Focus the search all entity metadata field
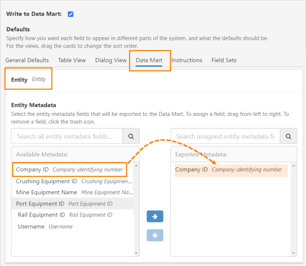The height and width of the screenshot is (266, 306). pos(67,136)
